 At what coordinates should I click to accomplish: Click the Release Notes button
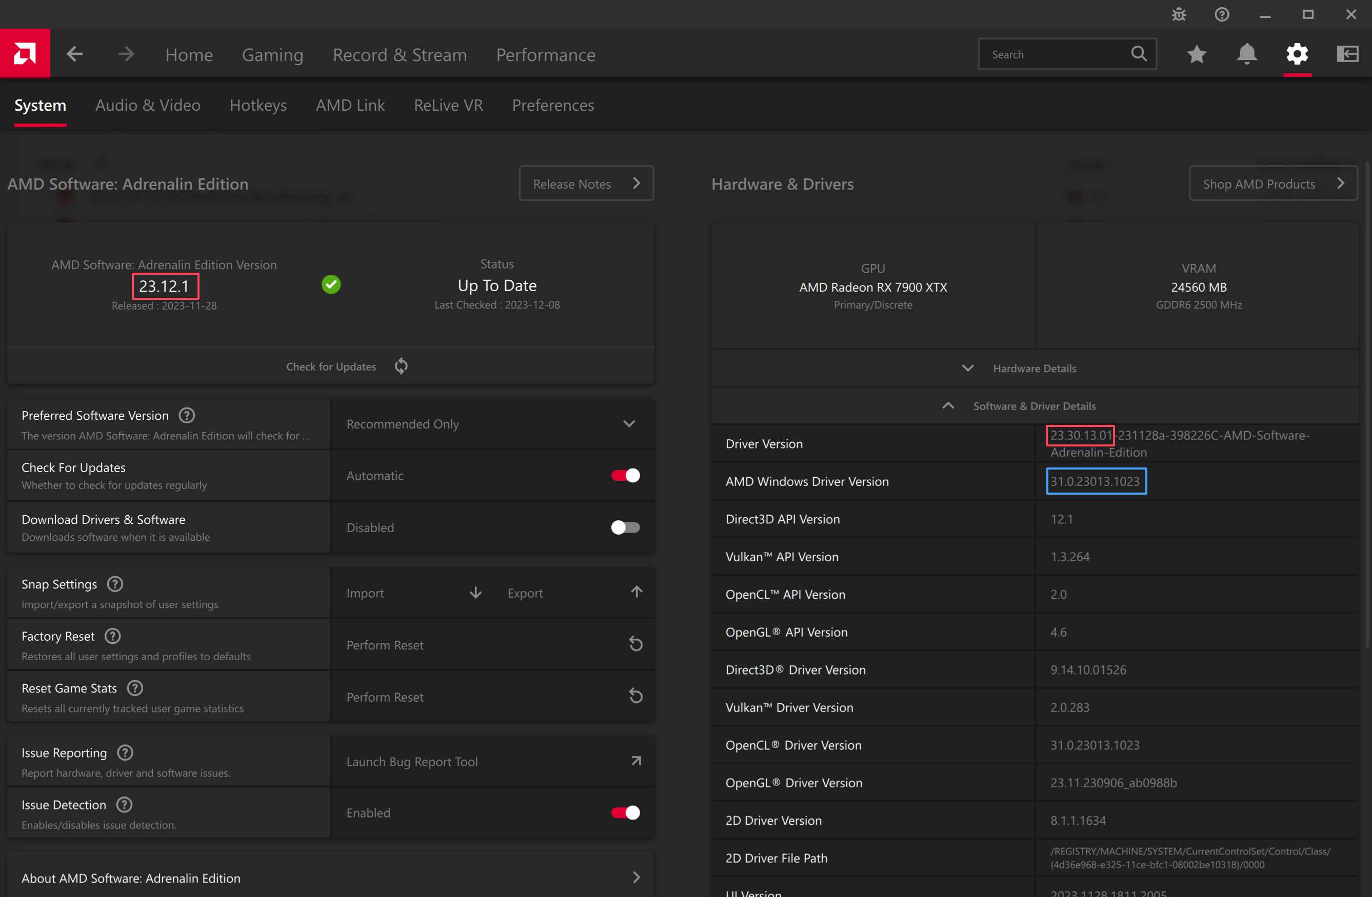(x=586, y=184)
